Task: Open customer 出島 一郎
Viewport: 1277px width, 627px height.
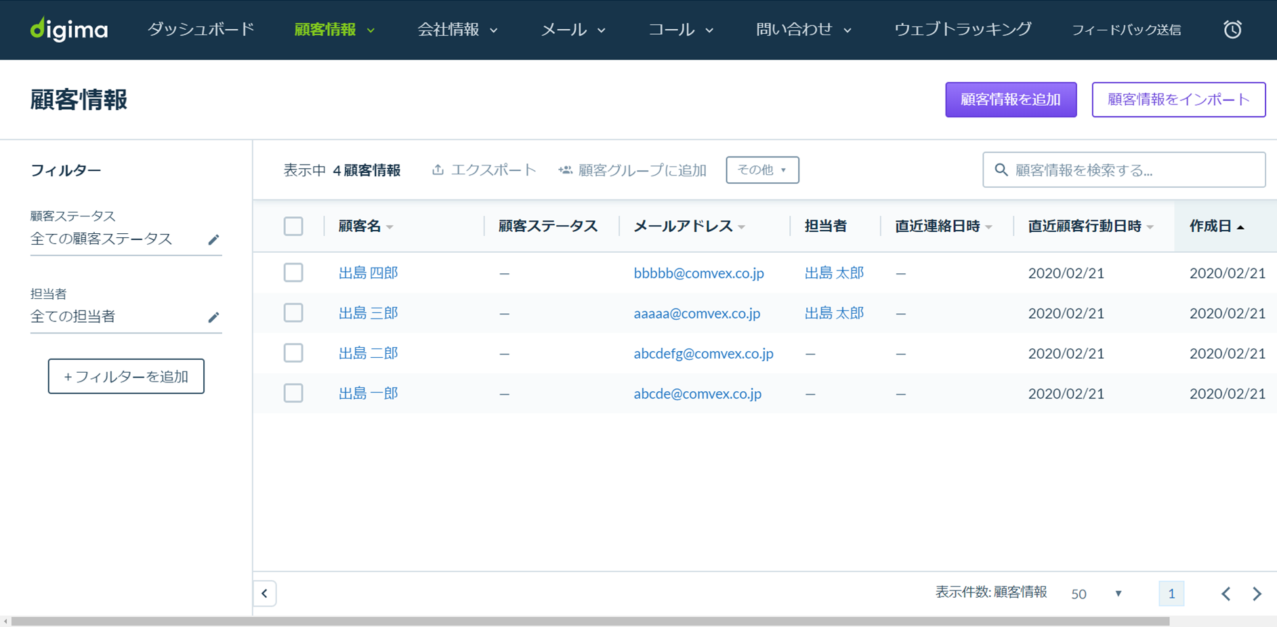Action: click(368, 393)
